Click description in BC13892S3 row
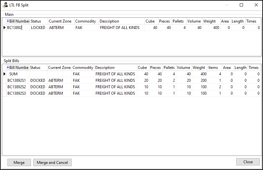The image size is (263, 170). [115, 93]
